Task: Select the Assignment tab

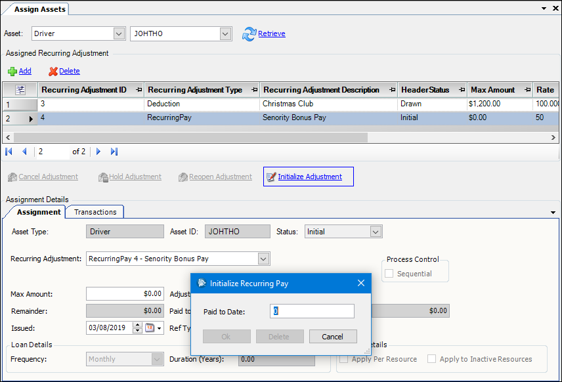Action: (x=39, y=212)
